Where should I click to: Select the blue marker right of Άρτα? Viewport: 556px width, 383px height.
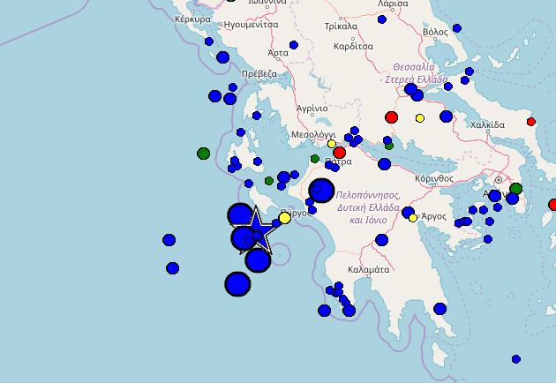pos(294,45)
